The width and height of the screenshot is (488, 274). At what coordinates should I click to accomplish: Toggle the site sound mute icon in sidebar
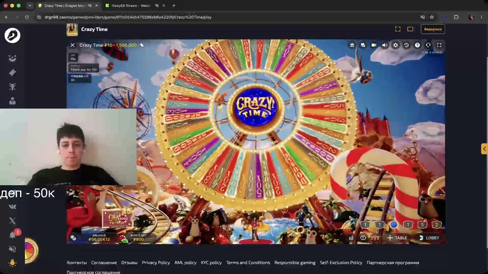(12, 249)
